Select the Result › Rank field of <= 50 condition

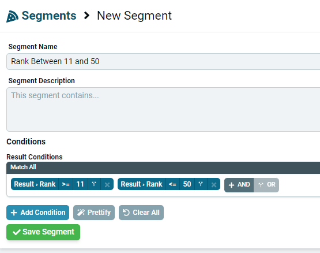click(142, 184)
